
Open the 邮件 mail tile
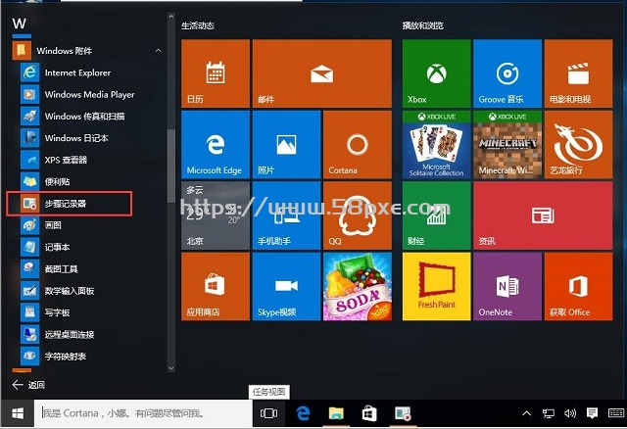(322, 73)
